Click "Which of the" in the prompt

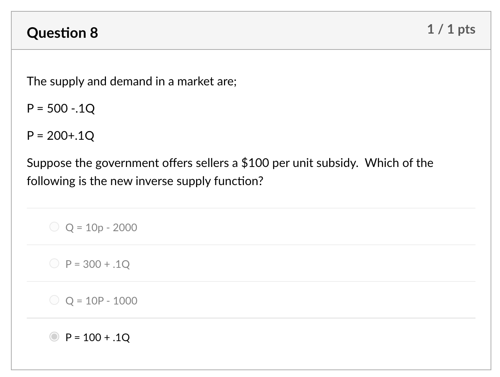click(x=399, y=163)
